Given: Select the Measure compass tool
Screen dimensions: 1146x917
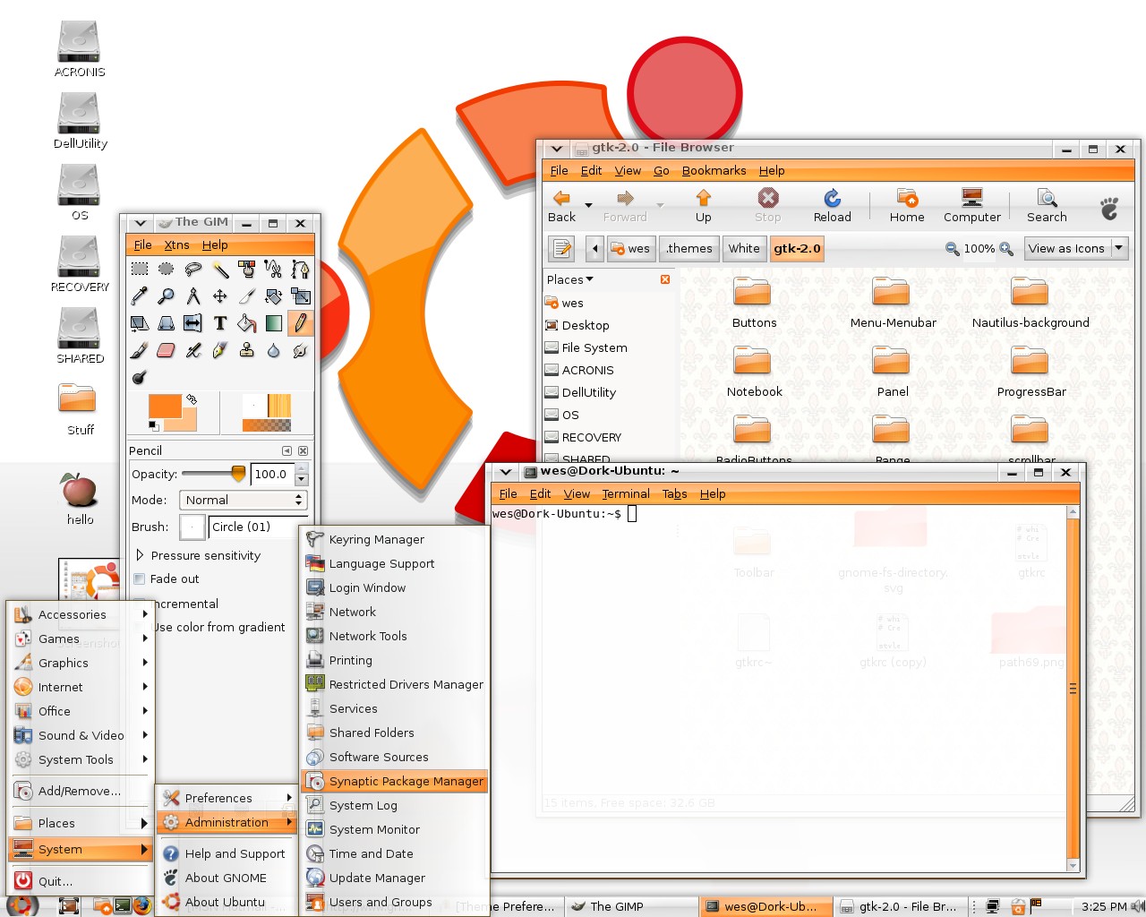Looking at the screenshot, I should [x=193, y=296].
